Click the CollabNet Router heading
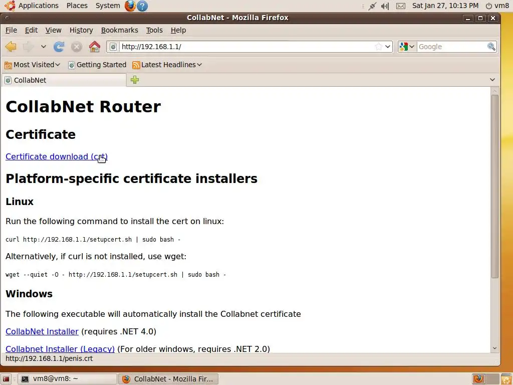This screenshot has height=385, width=513. (x=83, y=106)
